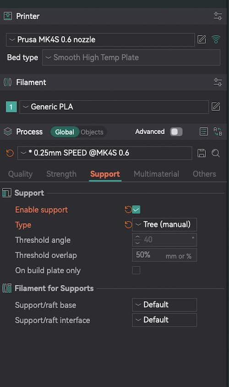Viewport: 229px width, 387px height.
Task: Open the compare presets A/B icon
Action: [x=218, y=132]
